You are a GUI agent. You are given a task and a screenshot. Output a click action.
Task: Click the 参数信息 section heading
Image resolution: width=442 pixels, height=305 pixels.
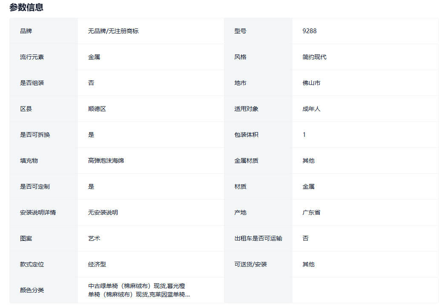pyautogui.click(x=26, y=7)
